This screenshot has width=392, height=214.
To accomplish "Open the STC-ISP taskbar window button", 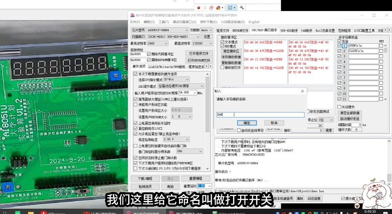I will [x=143, y=212].
